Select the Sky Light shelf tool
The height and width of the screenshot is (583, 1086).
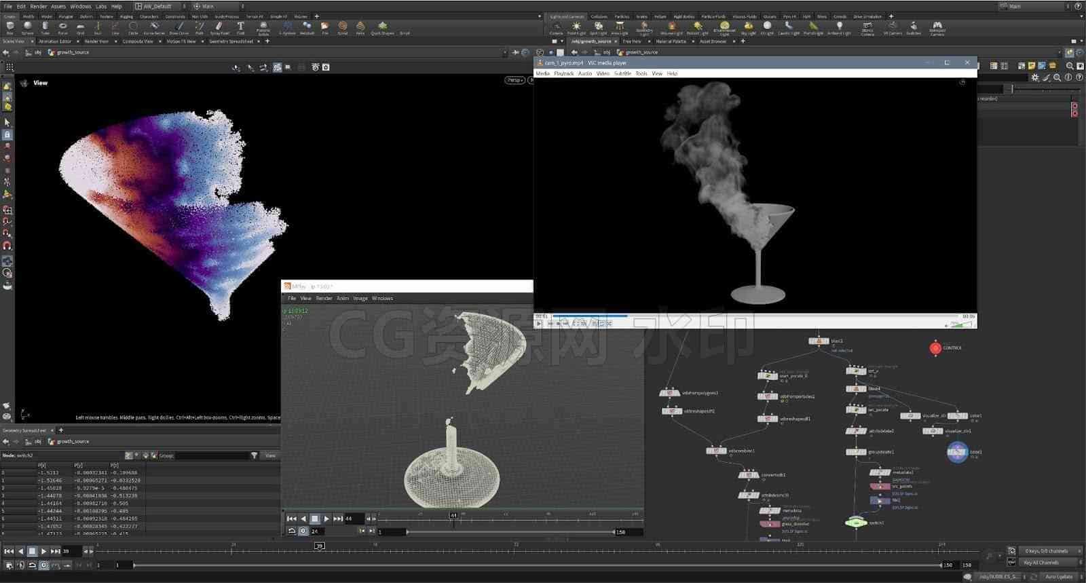click(x=748, y=28)
